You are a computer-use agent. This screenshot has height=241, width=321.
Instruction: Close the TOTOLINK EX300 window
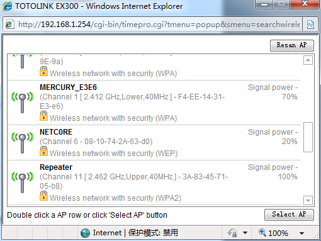pos(305,4)
